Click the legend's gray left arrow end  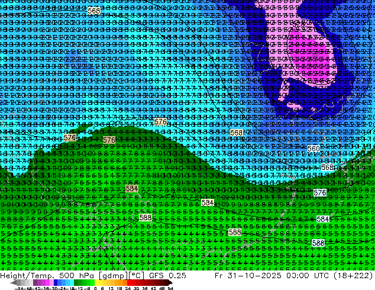[14, 282]
